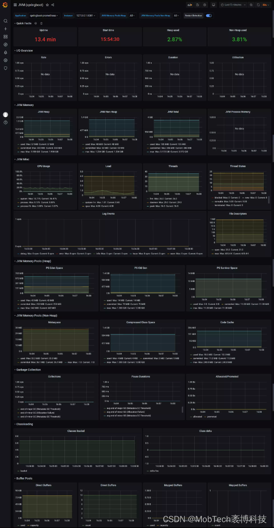Open the Instance 127.0.0.1:8081 dropdown
Image resolution: width=274 pixels, height=528 pixels.
(x=86, y=15)
